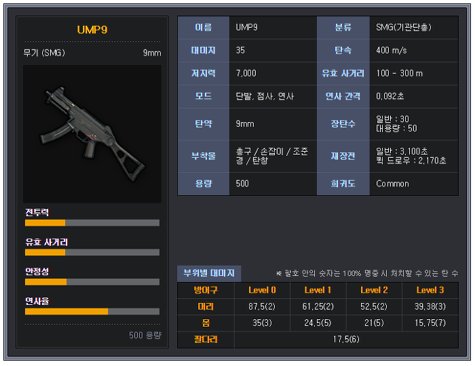Screen dimensions: 475x366
Task: Click the 대미지 label cell
Action: click(204, 50)
